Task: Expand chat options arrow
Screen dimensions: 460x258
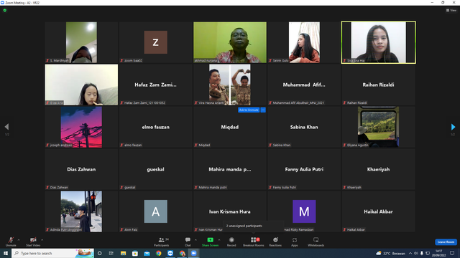Action: coord(195,240)
